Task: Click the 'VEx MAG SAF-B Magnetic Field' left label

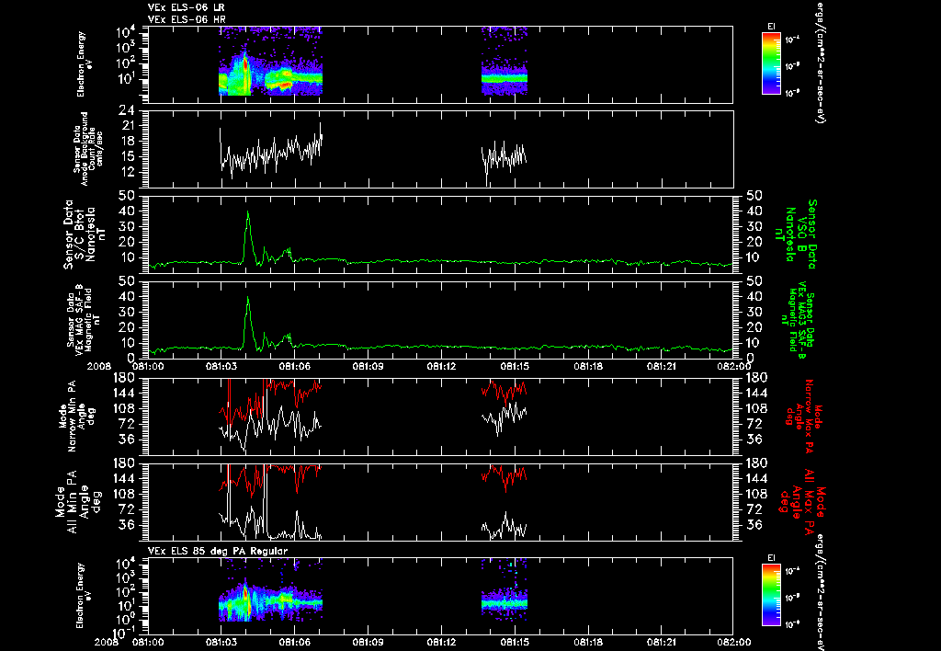Action: pos(84,319)
